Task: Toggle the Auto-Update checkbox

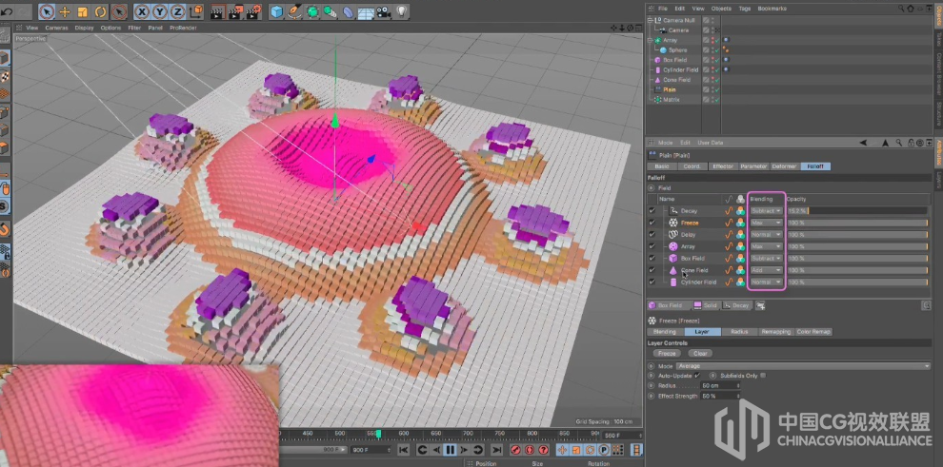Action: click(x=697, y=376)
